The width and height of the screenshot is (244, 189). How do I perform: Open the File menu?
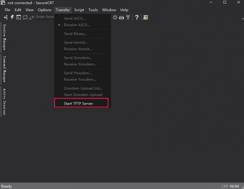point(8,10)
